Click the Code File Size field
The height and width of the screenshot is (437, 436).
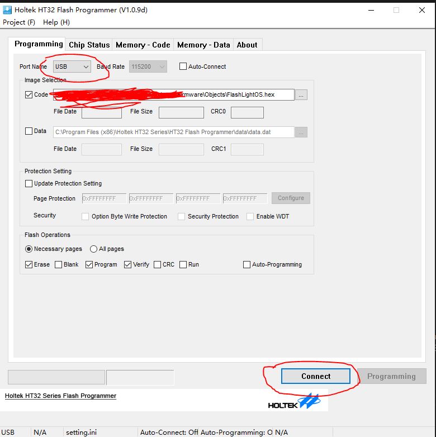pos(181,112)
